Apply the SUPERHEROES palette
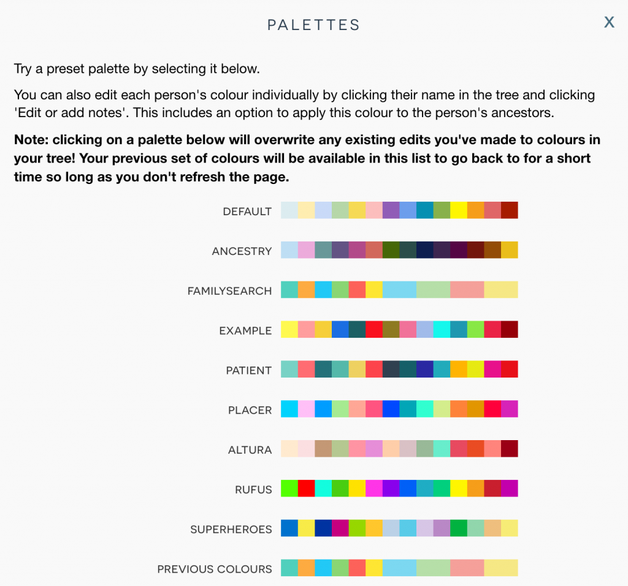This screenshot has height=586, width=628. click(x=399, y=528)
